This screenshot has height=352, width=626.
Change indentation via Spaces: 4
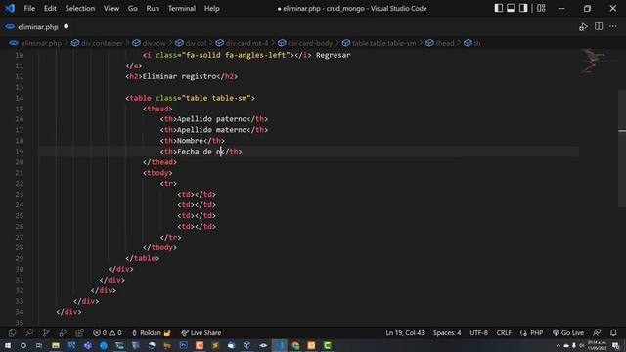pyautogui.click(x=447, y=332)
